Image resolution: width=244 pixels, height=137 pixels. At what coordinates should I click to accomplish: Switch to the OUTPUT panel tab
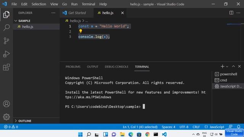93,67
